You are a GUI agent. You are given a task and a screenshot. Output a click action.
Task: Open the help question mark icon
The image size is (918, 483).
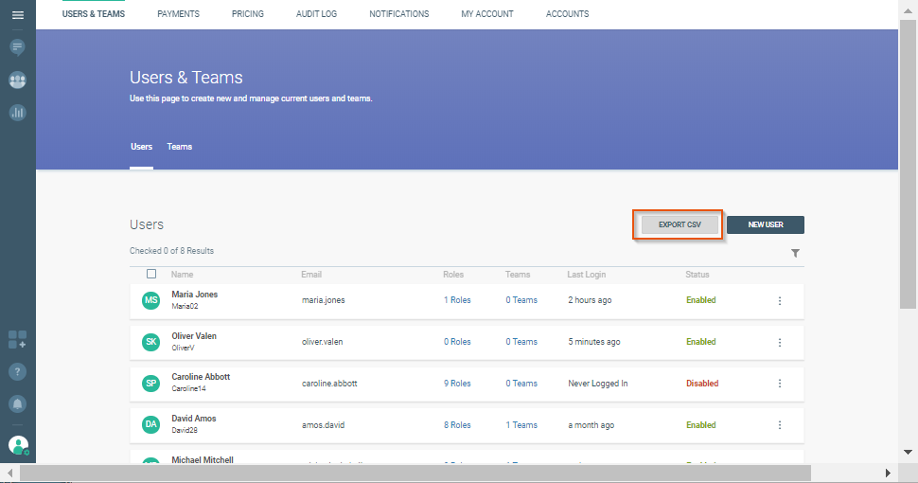click(x=17, y=371)
